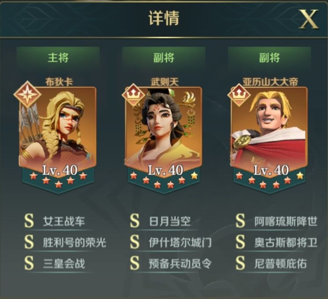View the 尼普顿庇佑 skill
This screenshot has width=328, height=299.
pyautogui.click(x=280, y=264)
